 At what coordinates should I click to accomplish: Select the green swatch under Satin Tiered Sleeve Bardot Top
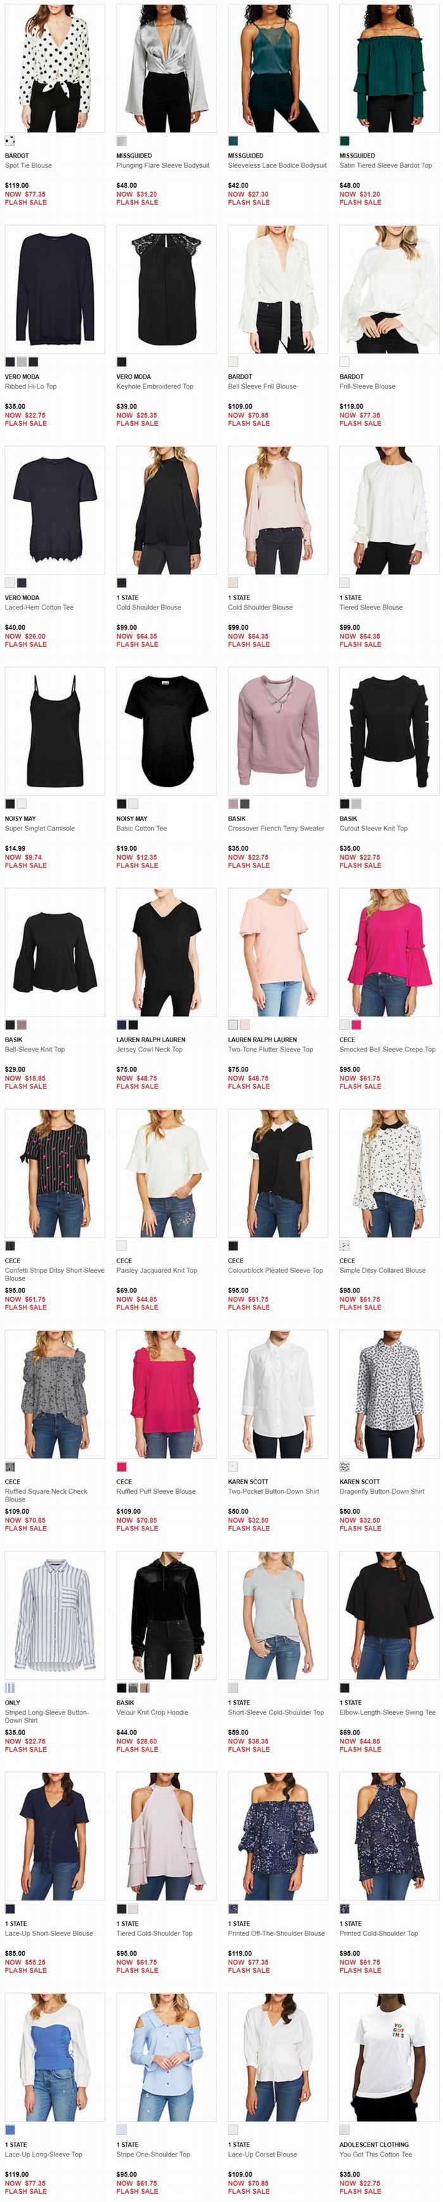pos(345,141)
